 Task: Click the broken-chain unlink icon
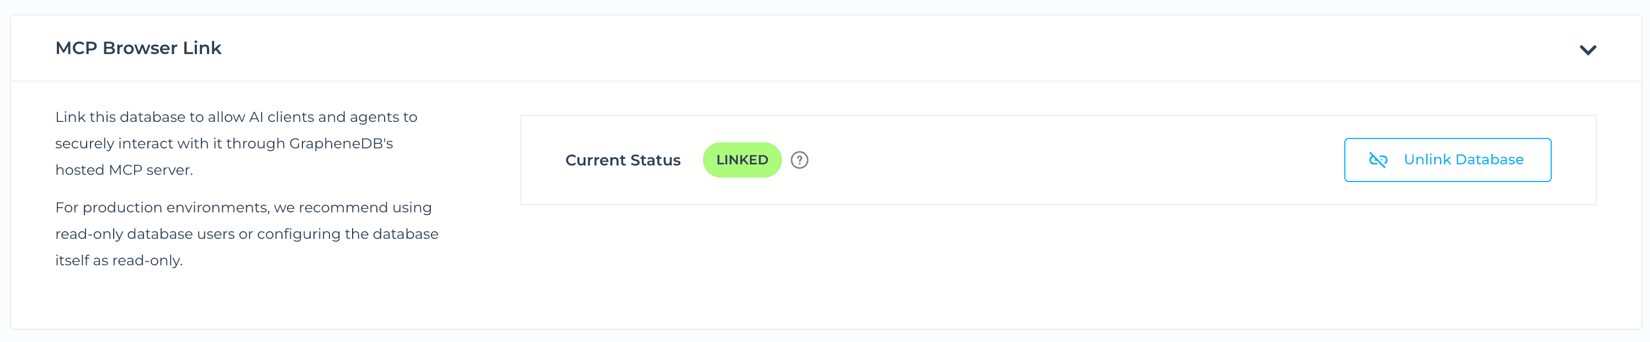tap(1378, 160)
